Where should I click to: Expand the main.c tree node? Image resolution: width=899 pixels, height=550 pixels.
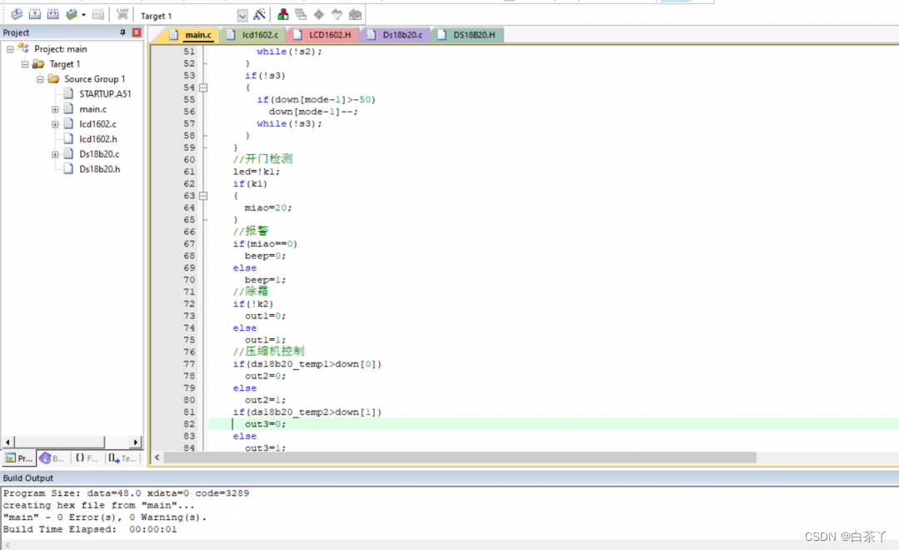click(x=55, y=109)
